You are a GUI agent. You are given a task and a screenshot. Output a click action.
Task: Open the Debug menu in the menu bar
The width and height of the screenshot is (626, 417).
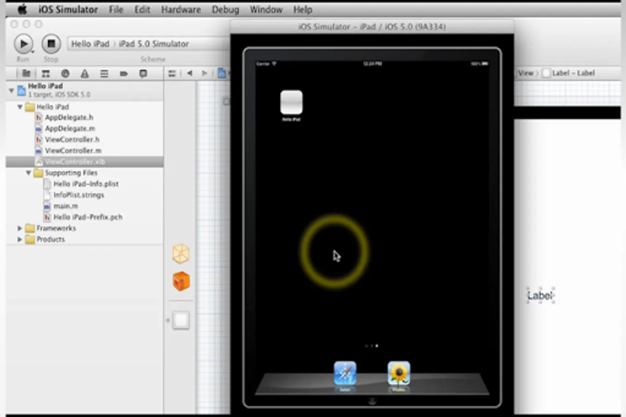pyautogui.click(x=225, y=9)
